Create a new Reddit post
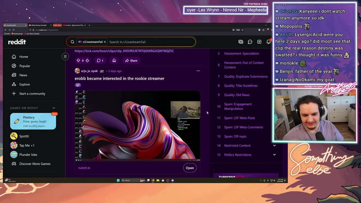361x203 pixels. (x=259, y=42)
